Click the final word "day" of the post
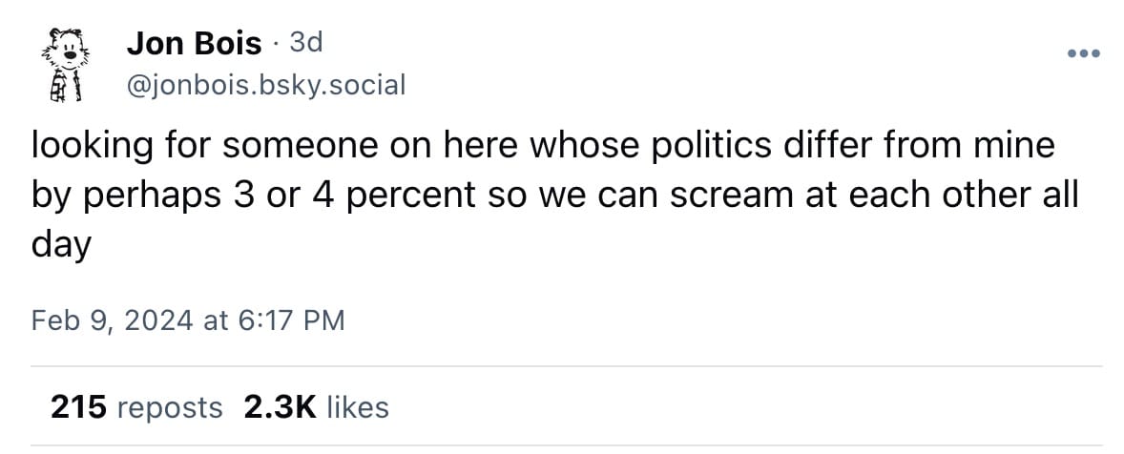Image resolution: width=1124 pixels, height=454 pixels. pos(61,243)
